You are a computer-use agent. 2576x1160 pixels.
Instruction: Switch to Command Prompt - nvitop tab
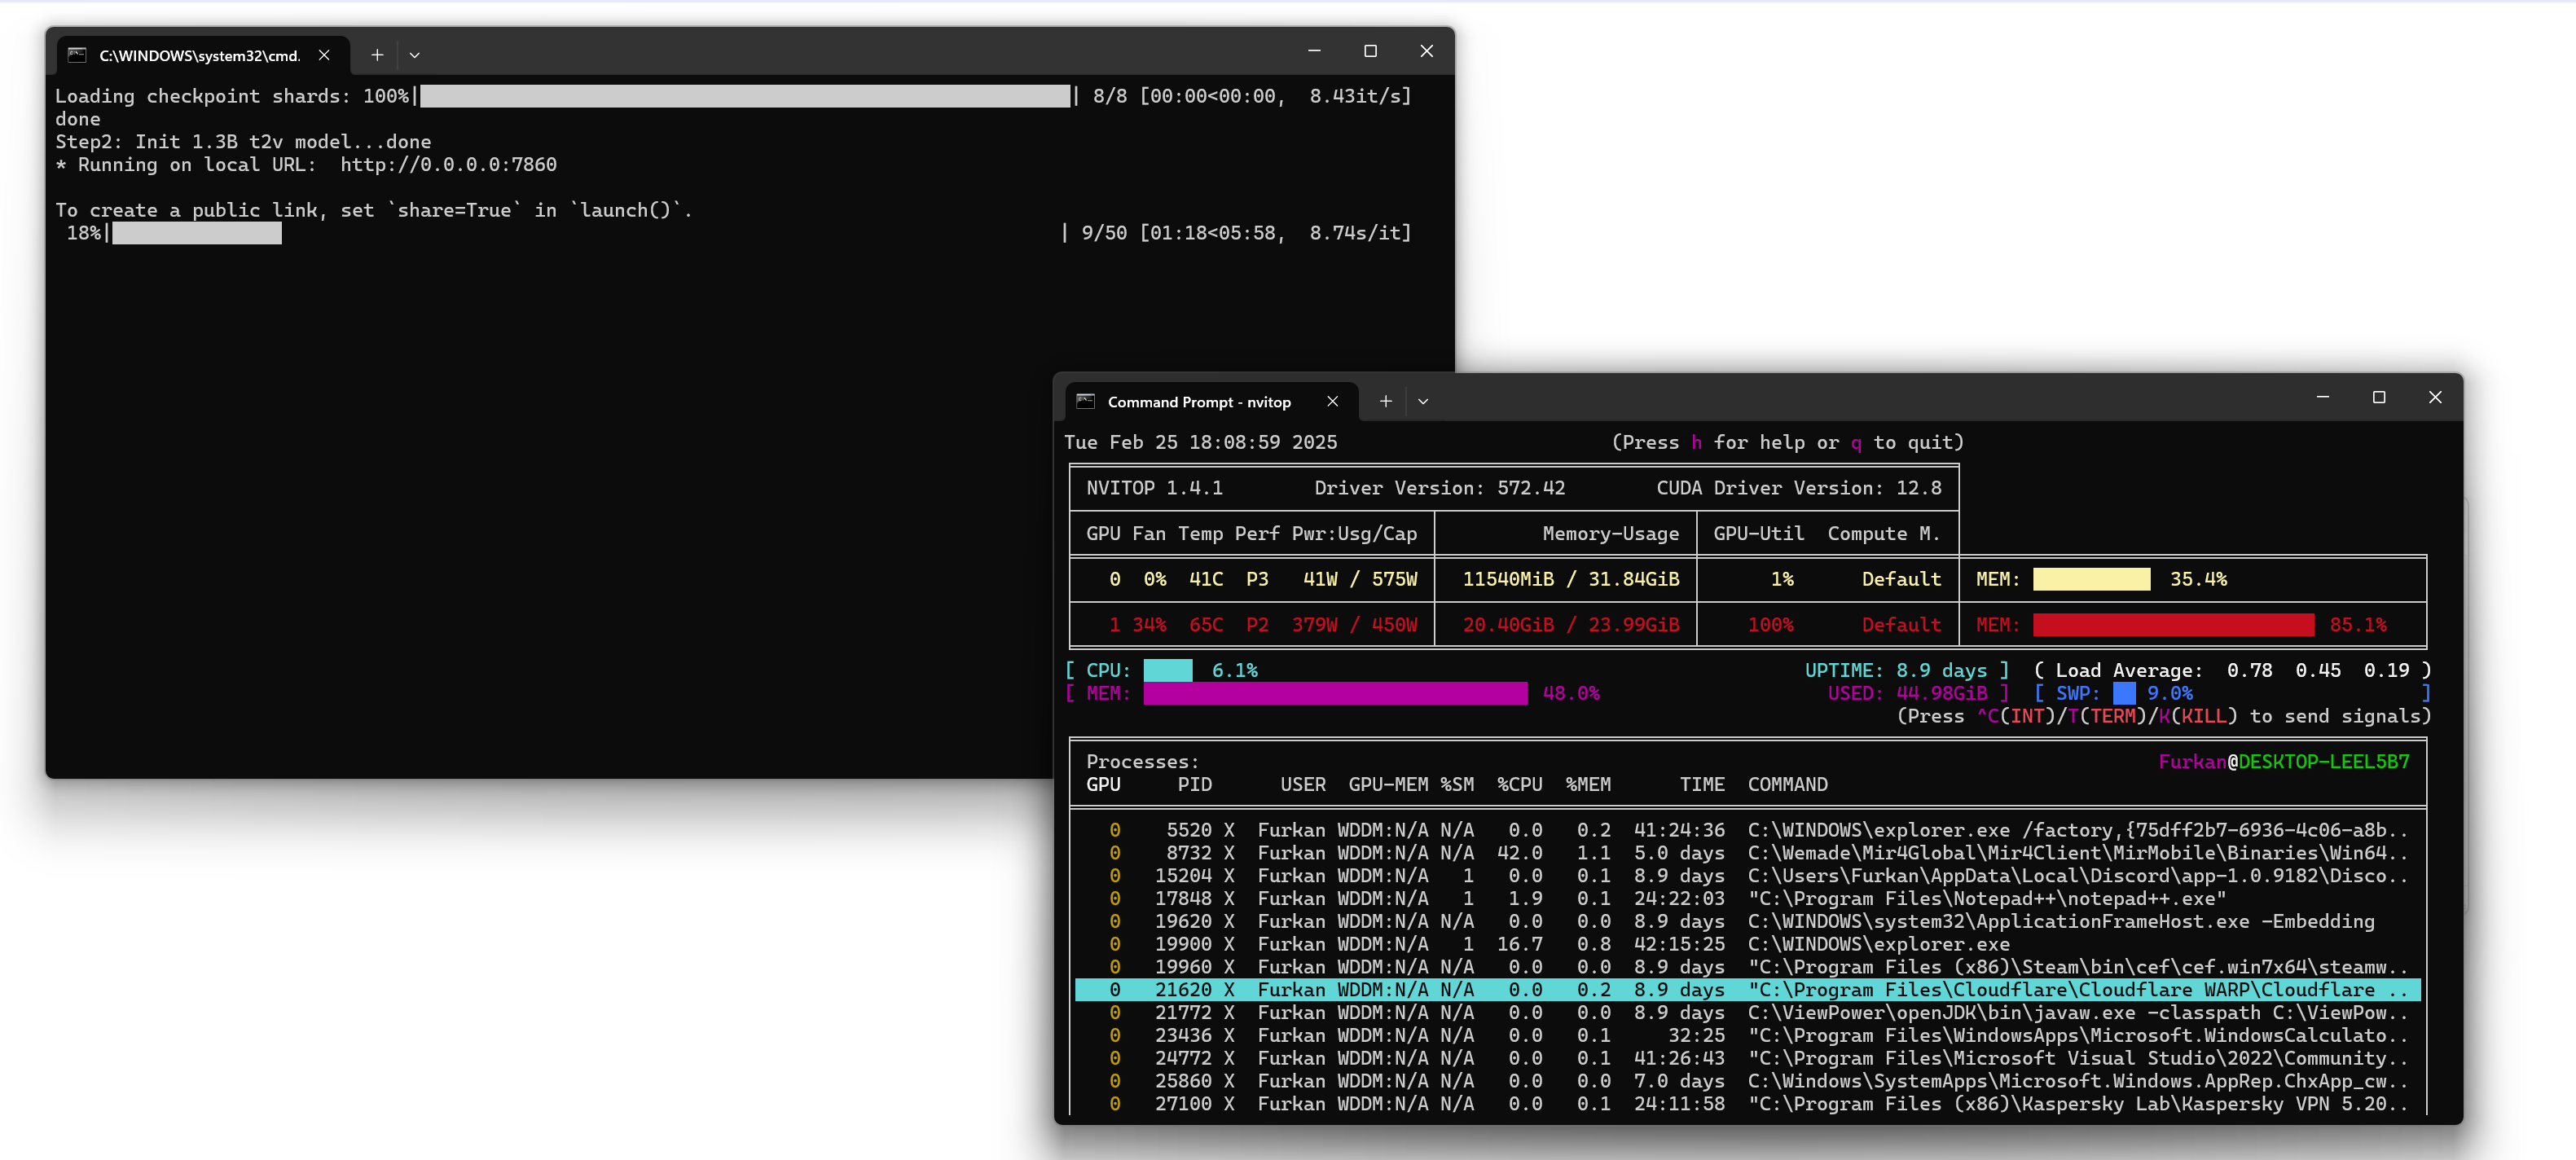1198,402
